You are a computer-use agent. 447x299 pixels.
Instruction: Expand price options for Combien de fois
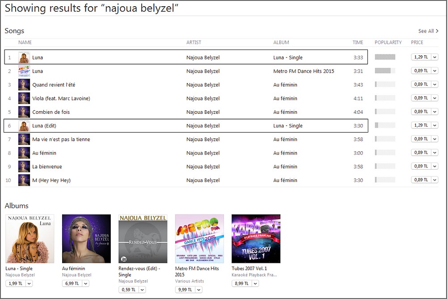tap(435, 112)
